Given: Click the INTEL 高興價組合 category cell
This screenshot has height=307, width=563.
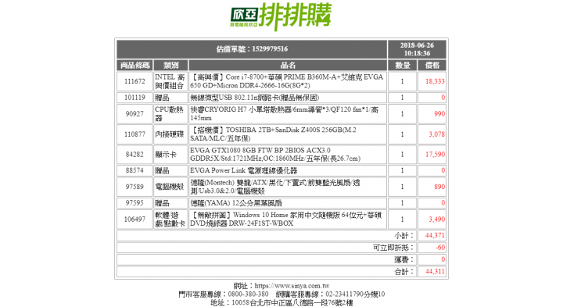Looking at the screenshot, I should (170, 81).
